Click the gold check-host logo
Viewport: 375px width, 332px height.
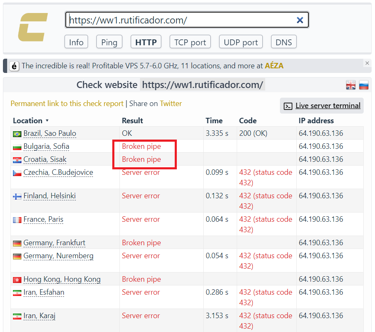point(33,27)
